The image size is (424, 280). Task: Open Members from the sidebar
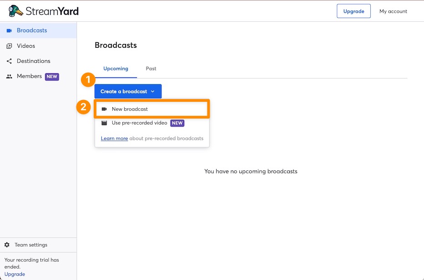point(38,76)
